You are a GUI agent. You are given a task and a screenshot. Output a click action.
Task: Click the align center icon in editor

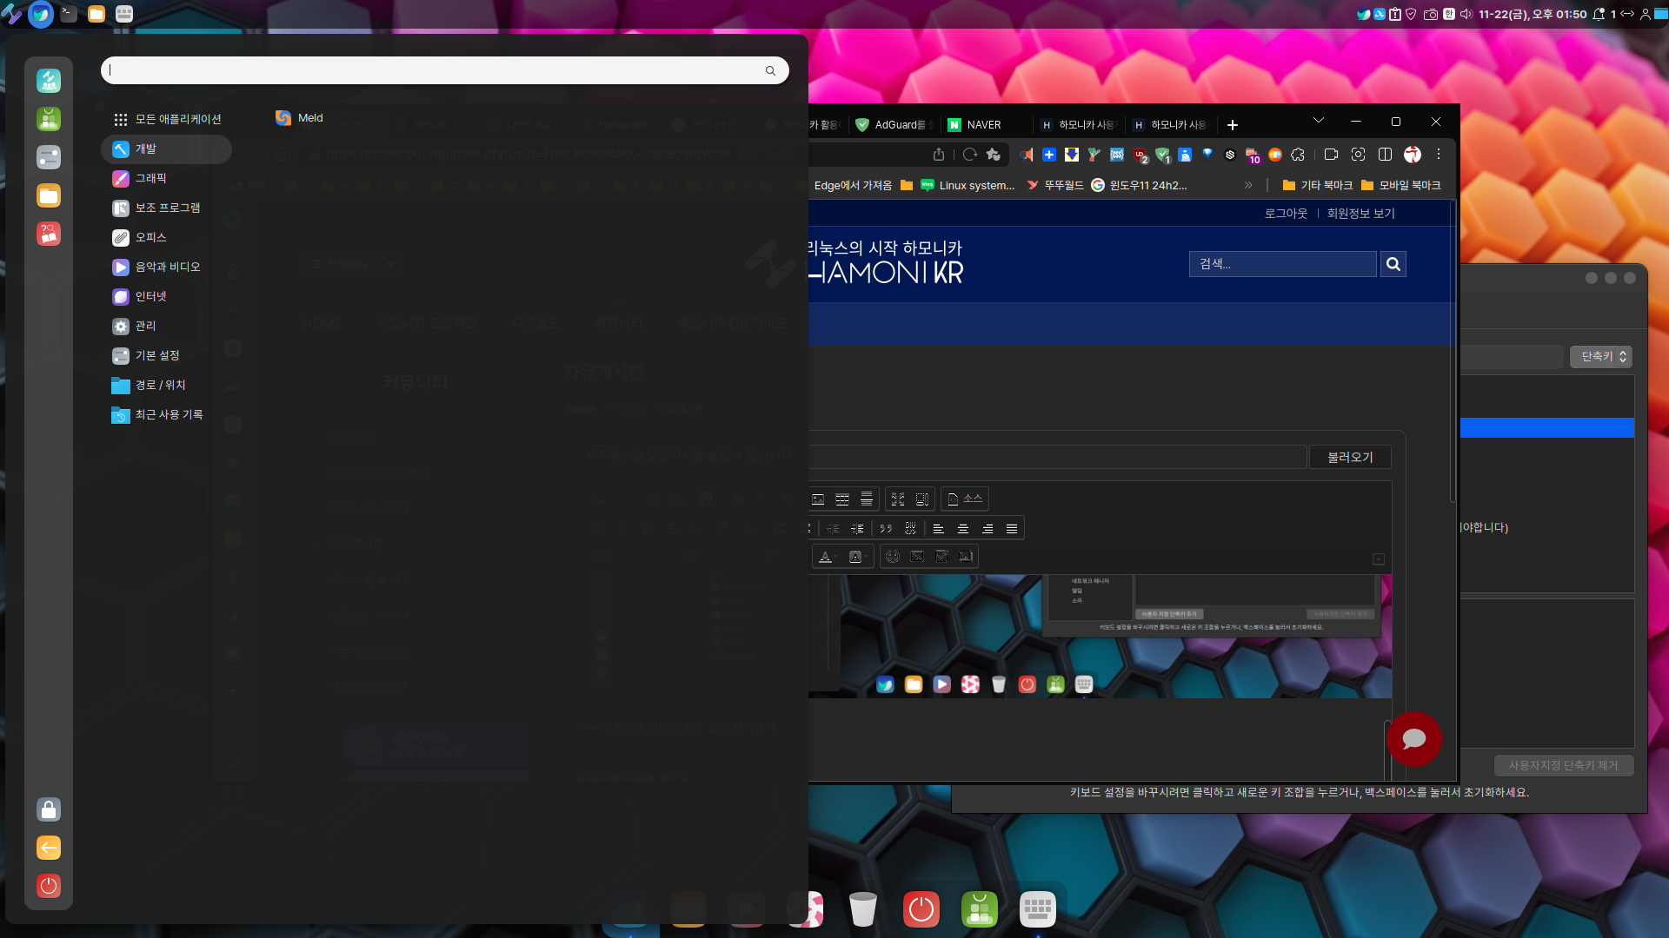963,528
